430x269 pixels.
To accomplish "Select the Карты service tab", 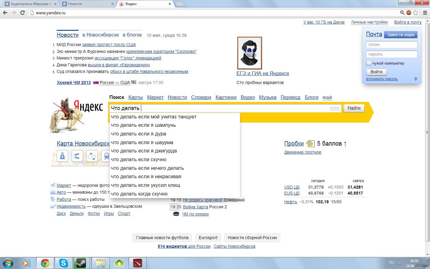I will 136,97.
